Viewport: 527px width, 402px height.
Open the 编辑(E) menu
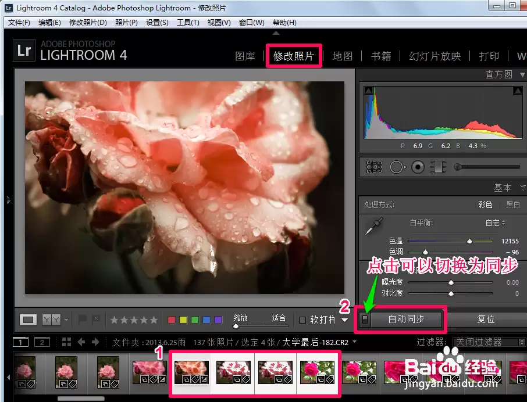click(49, 23)
